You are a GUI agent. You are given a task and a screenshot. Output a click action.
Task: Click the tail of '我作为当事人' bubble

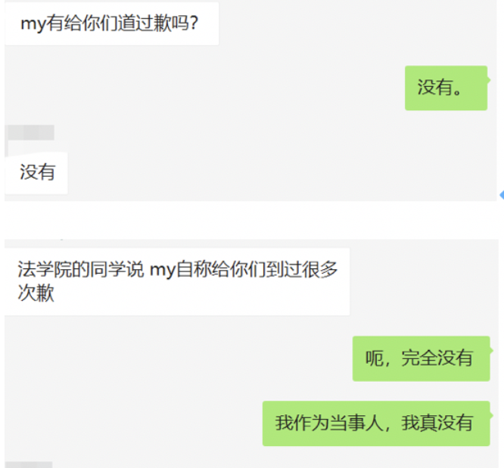point(491,415)
